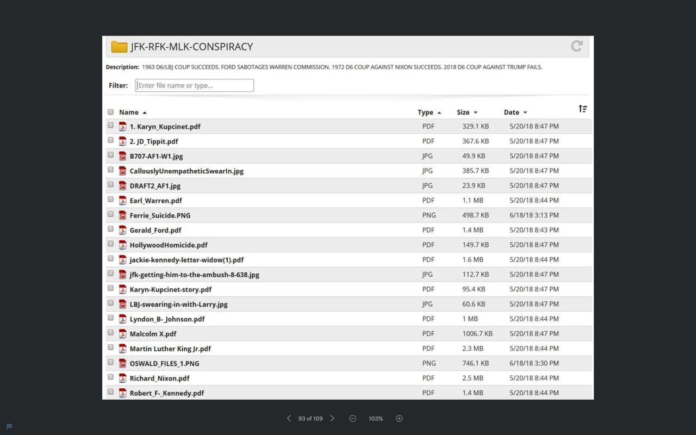Click the Filter file name input field

194,85
